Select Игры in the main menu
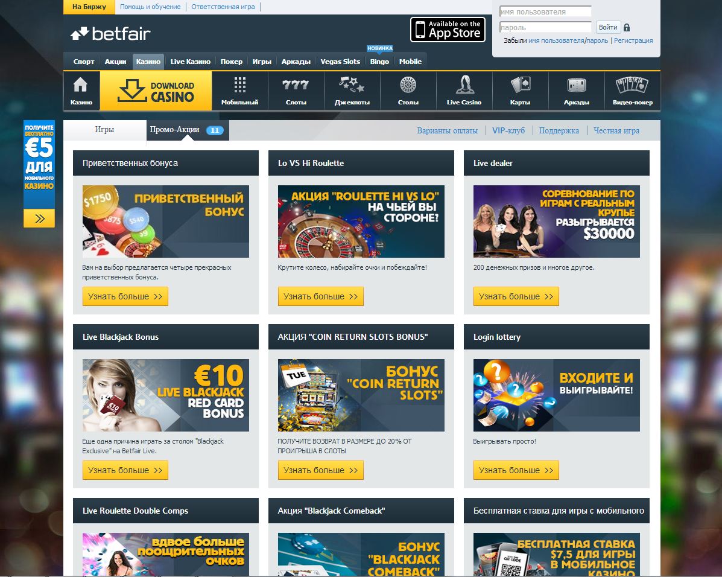This screenshot has height=577, width=722. coord(262,62)
